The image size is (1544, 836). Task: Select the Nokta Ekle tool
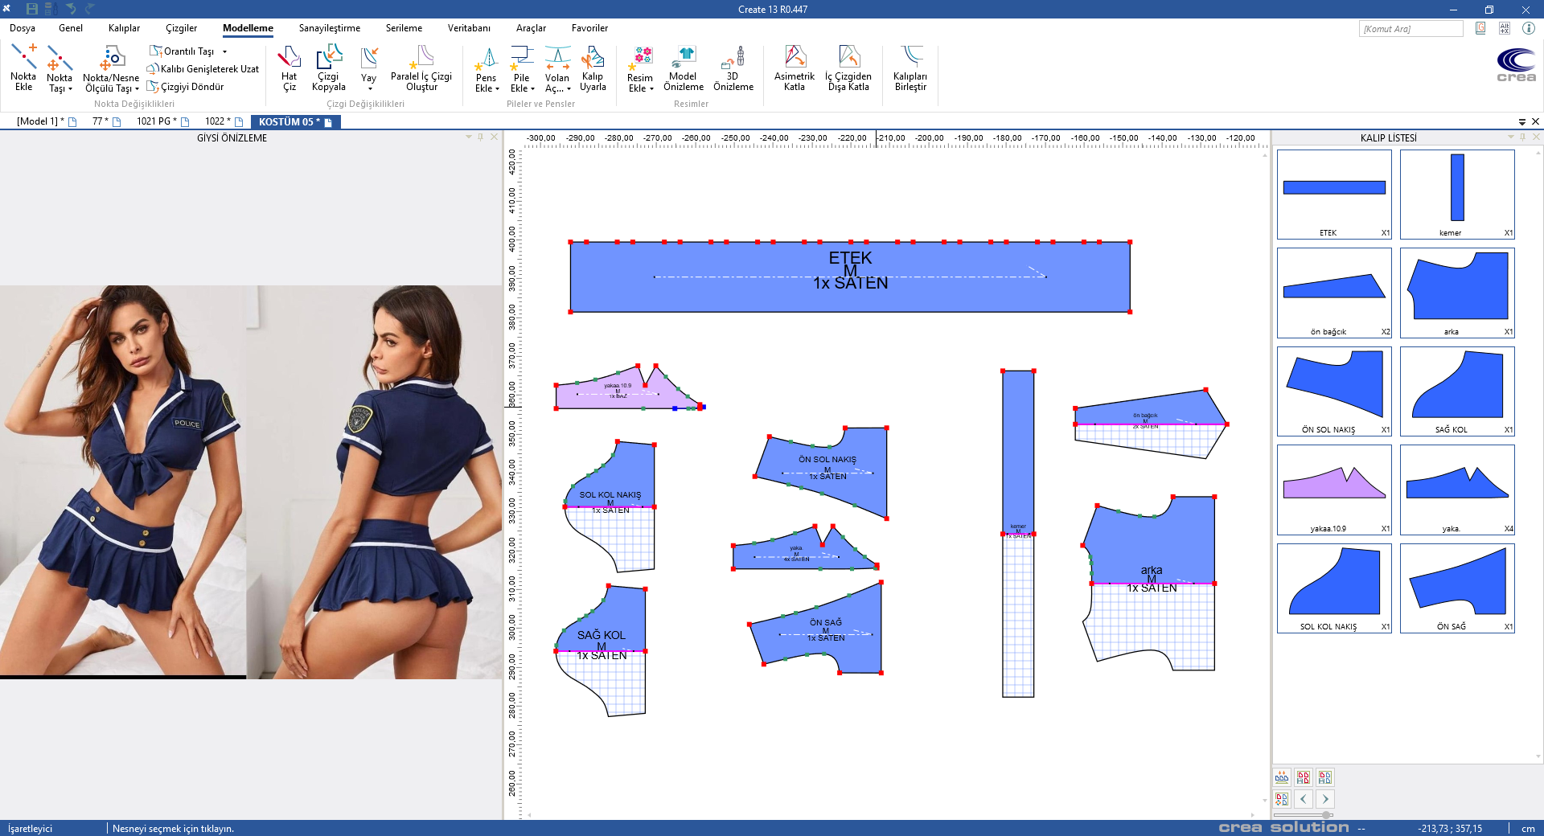[23, 68]
